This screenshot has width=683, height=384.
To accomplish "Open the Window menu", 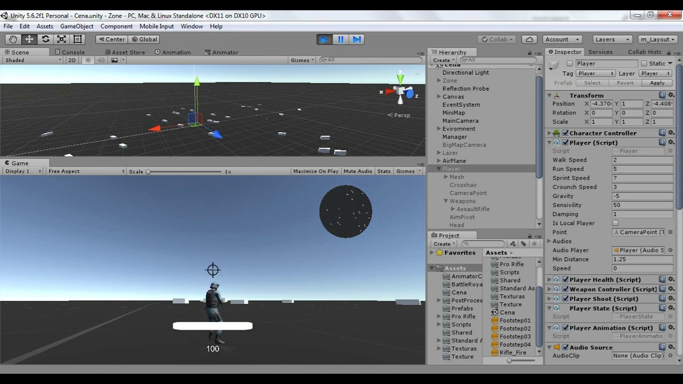I will coord(192,26).
